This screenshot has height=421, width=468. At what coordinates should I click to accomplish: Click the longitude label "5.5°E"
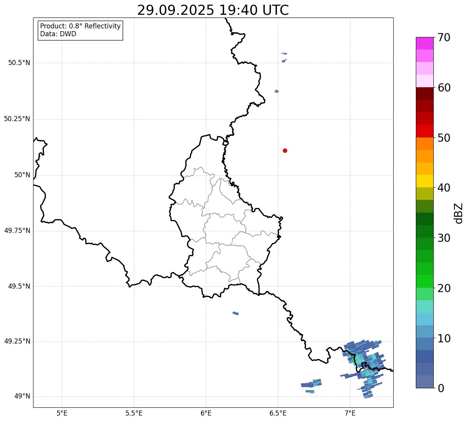[134, 413]
